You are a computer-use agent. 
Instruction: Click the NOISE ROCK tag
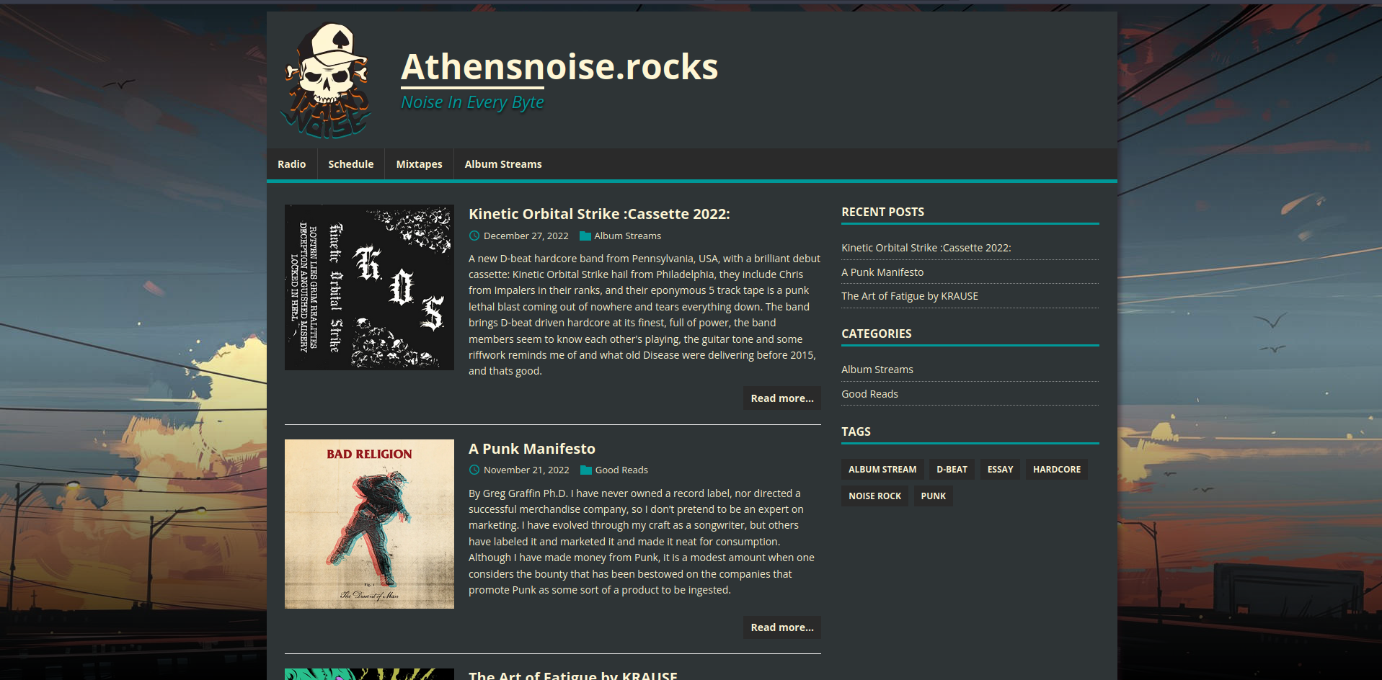coord(874,496)
